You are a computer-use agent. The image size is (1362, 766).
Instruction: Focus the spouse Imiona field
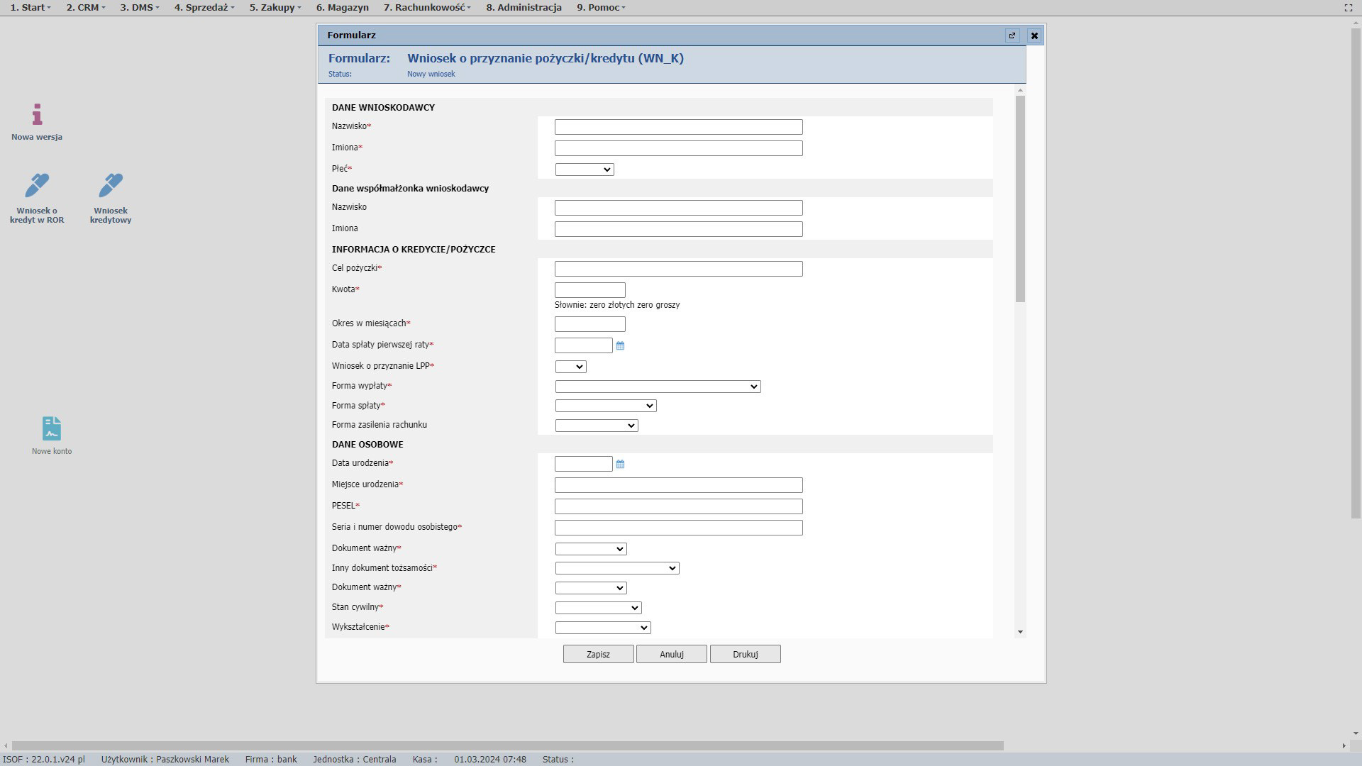click(x=679, y=229)
